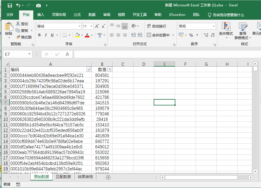The image size is (261, 188).
Task: Open the camera screenshot tool in quick access
Action: click(x=38, y=6)
